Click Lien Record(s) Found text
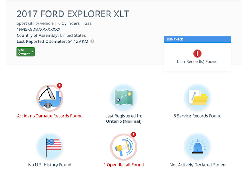Screen dimensions: 249x169 (x=197, y=62)
